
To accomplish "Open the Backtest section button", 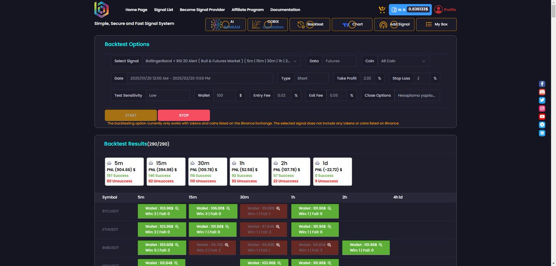I will 310,25.
